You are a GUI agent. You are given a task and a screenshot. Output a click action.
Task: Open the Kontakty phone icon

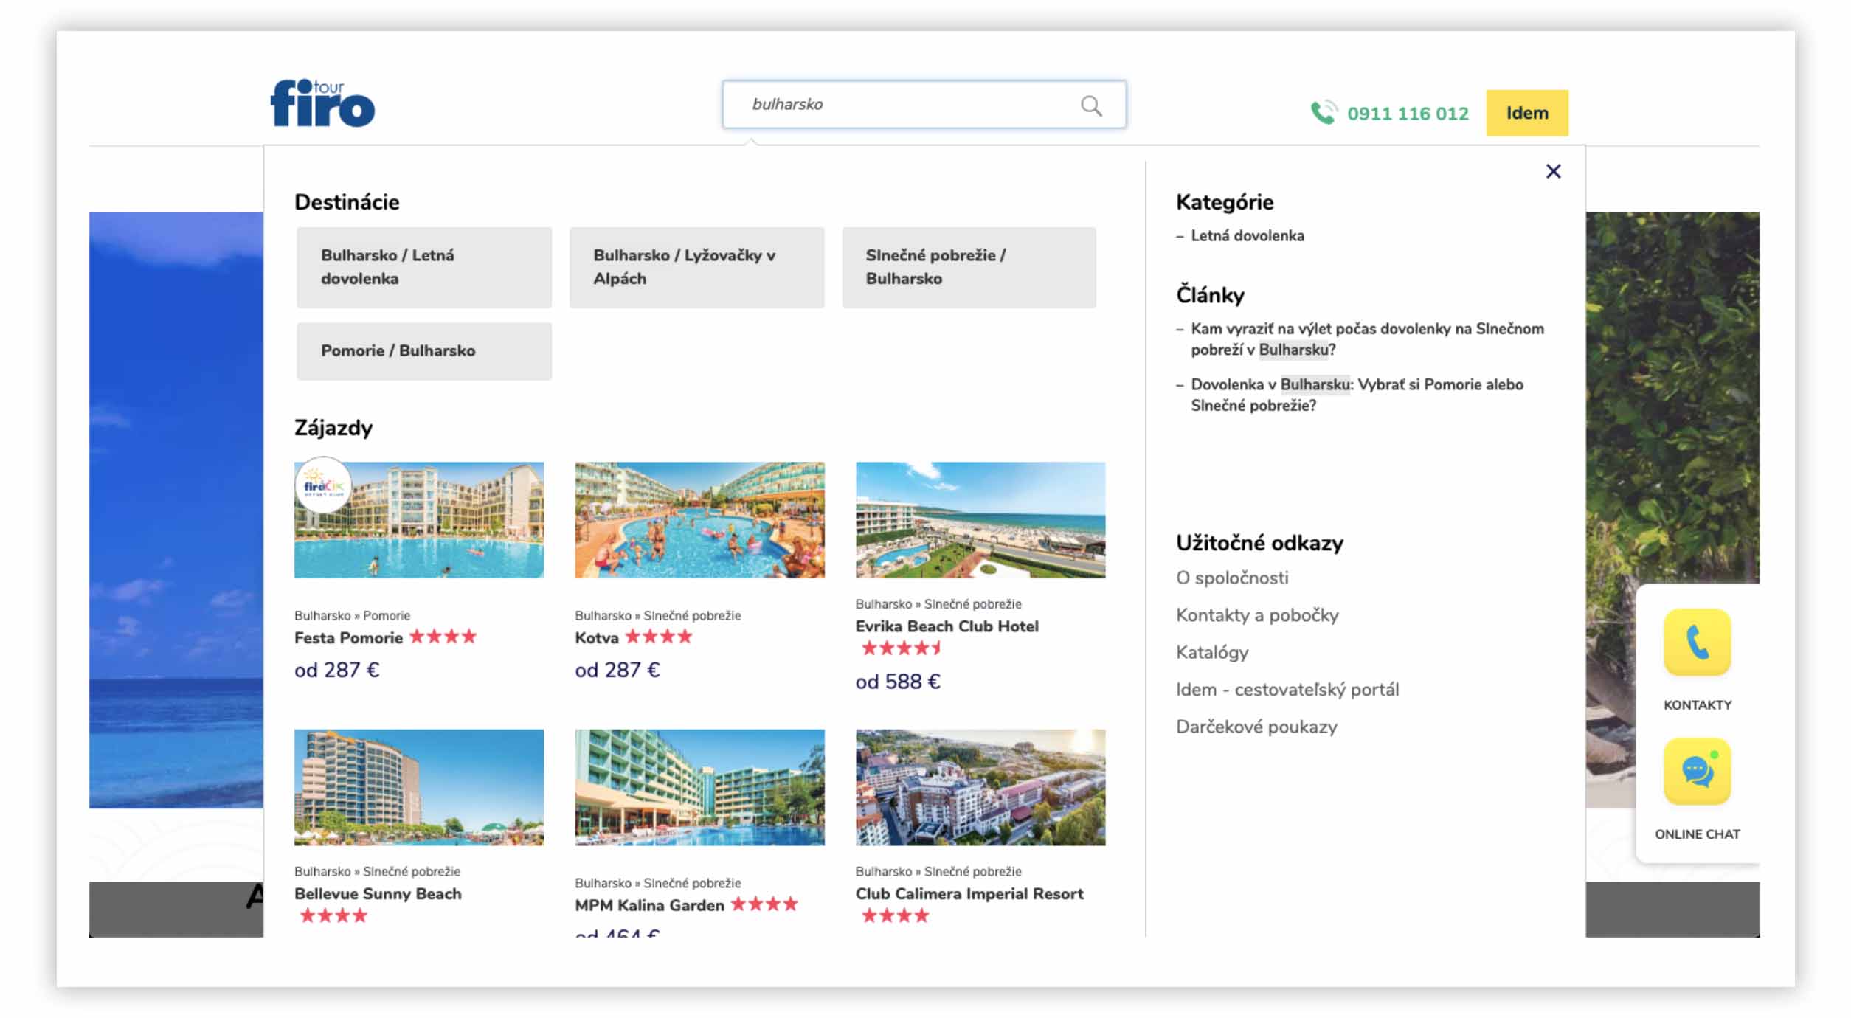[1697, 642]
